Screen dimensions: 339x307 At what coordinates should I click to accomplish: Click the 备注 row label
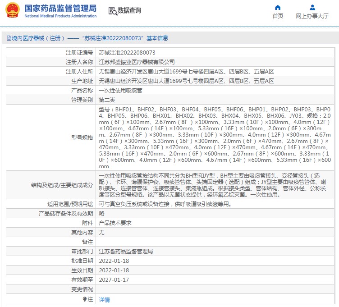87,242
